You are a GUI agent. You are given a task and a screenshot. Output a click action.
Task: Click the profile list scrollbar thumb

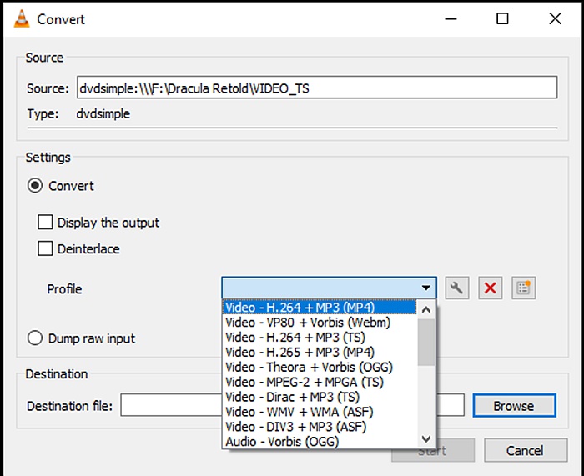(426, 343)
